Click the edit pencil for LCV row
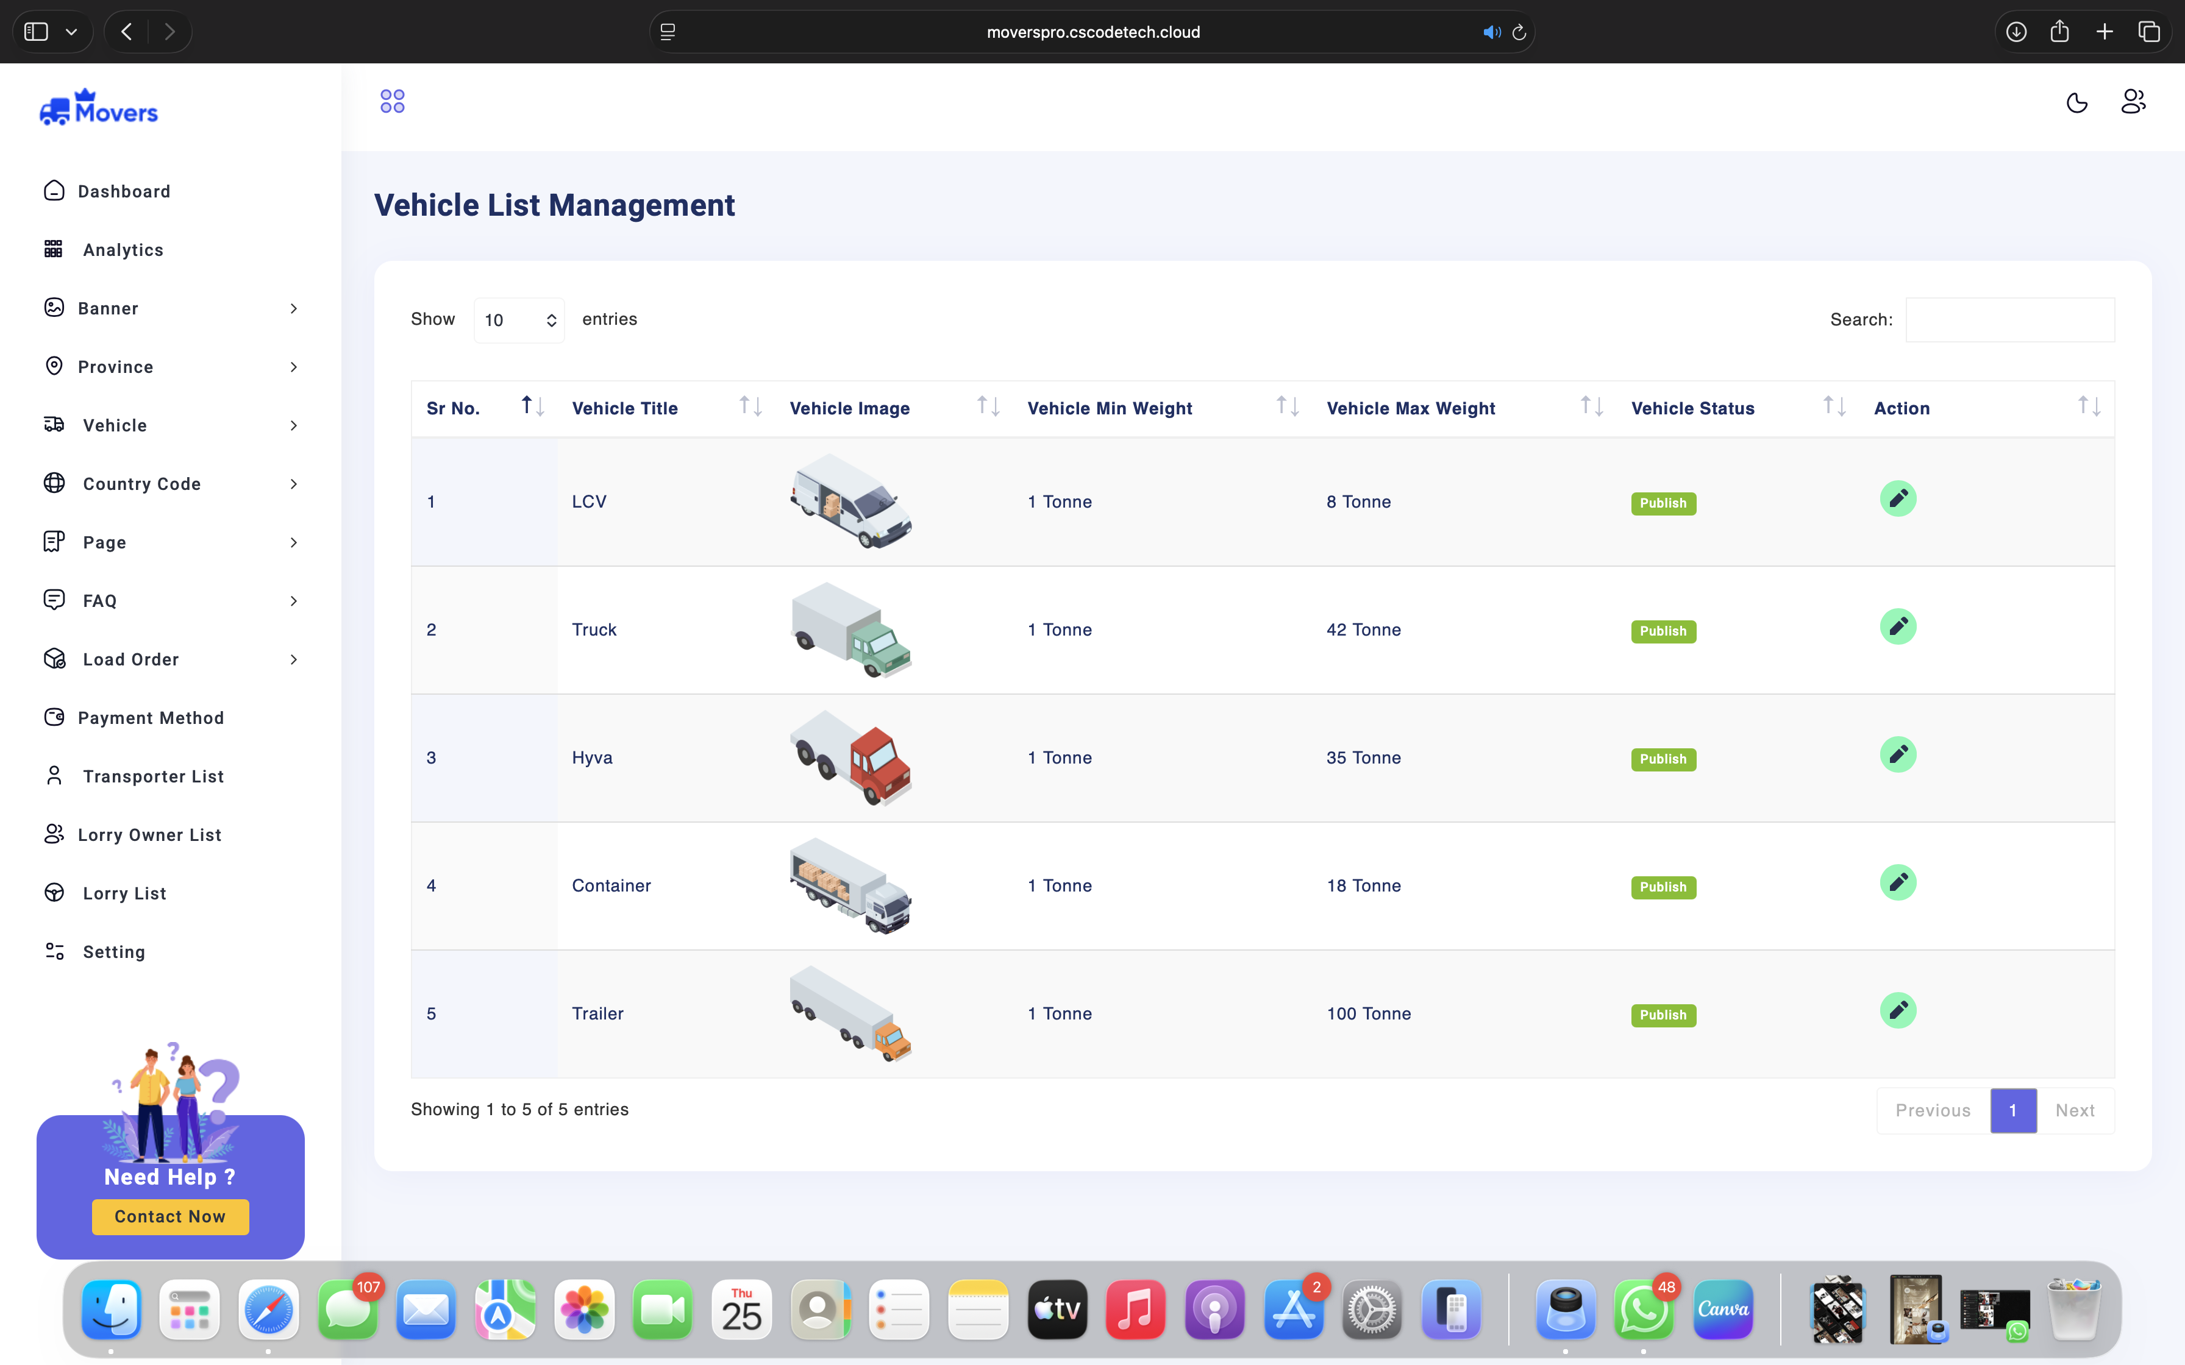 pos(1898,498)
